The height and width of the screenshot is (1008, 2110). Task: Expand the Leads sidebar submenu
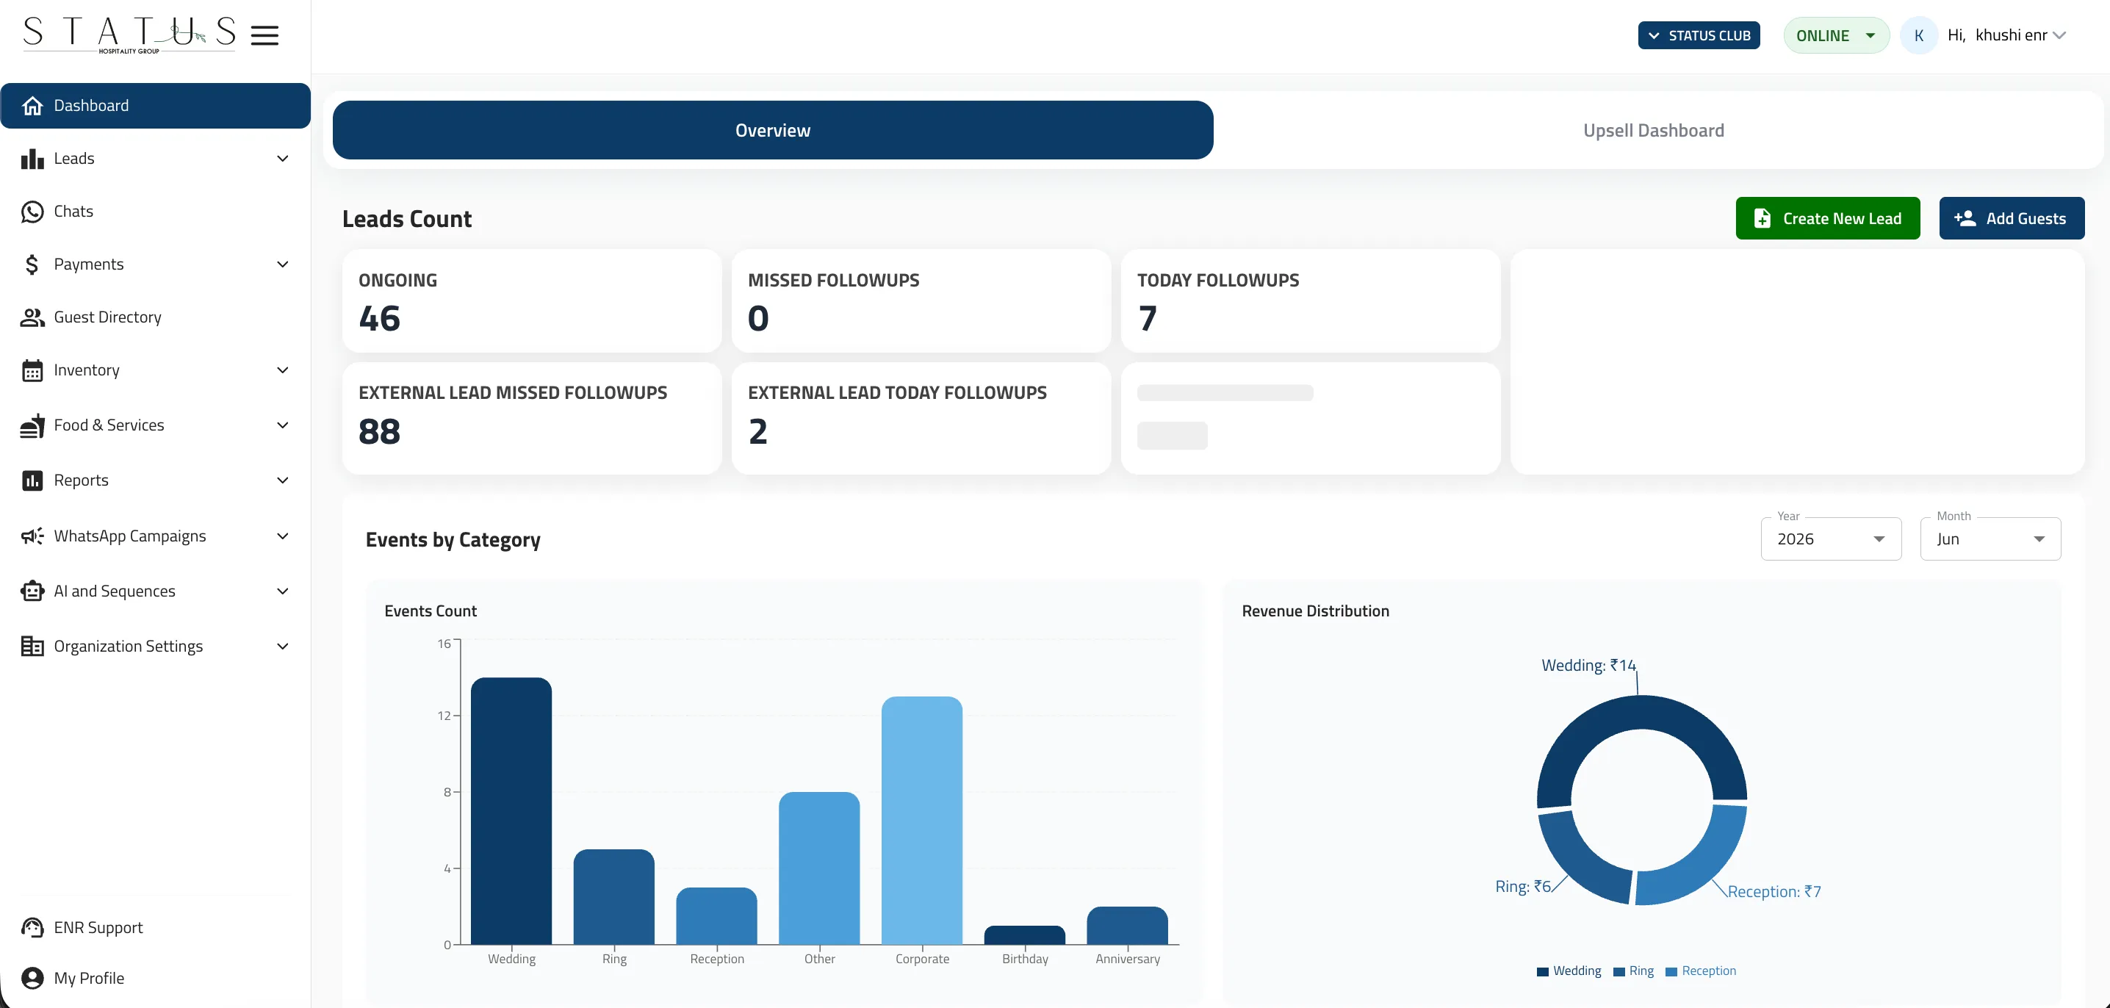point(283,158)
